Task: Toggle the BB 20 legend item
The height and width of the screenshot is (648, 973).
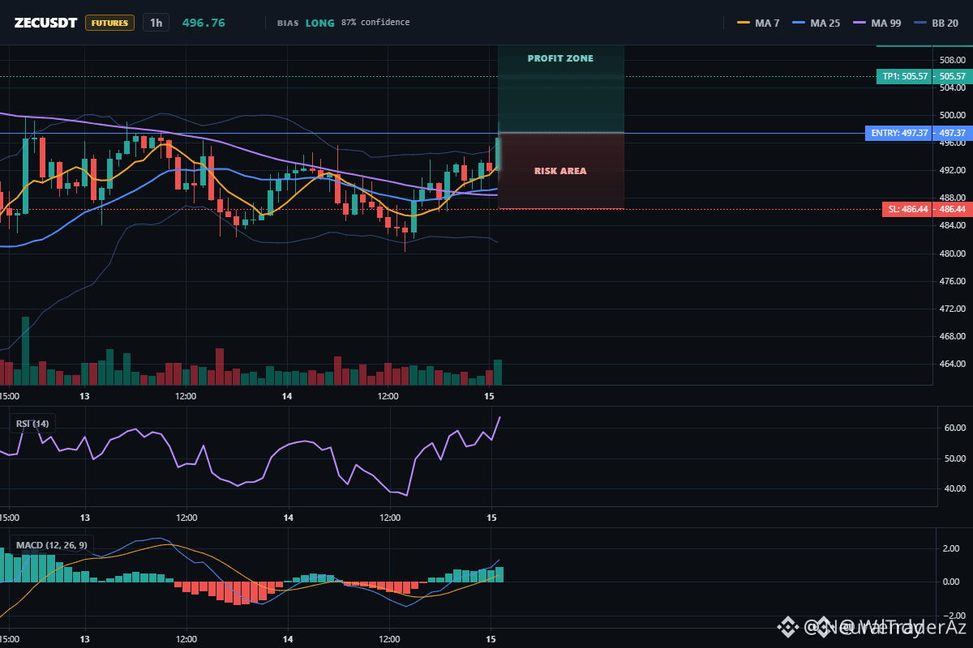Action: (x=935, y=23)
